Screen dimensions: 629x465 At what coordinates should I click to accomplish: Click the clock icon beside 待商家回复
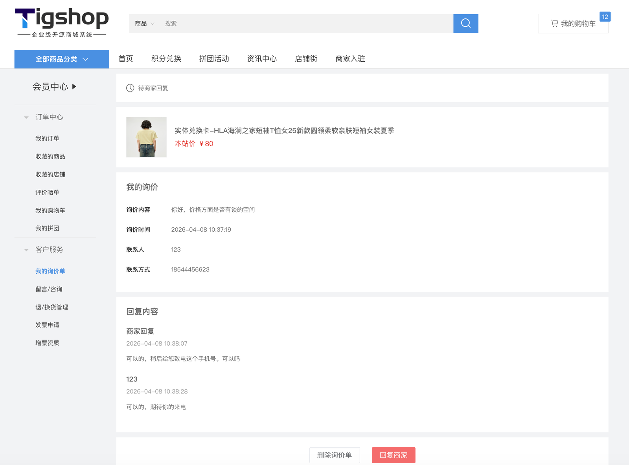pyautogui.click(x=130, y=88)
